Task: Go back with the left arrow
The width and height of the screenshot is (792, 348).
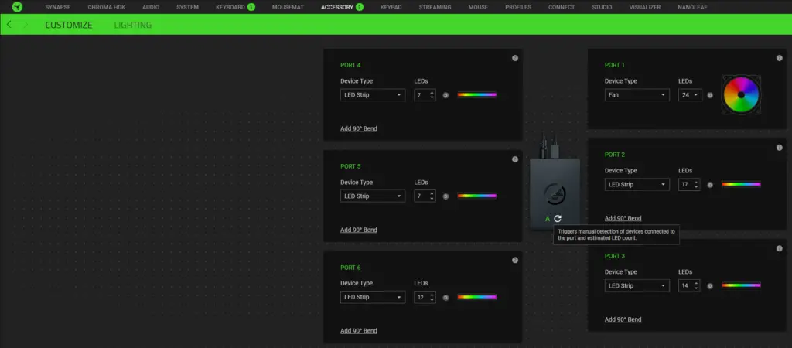Action: (9, 25)
